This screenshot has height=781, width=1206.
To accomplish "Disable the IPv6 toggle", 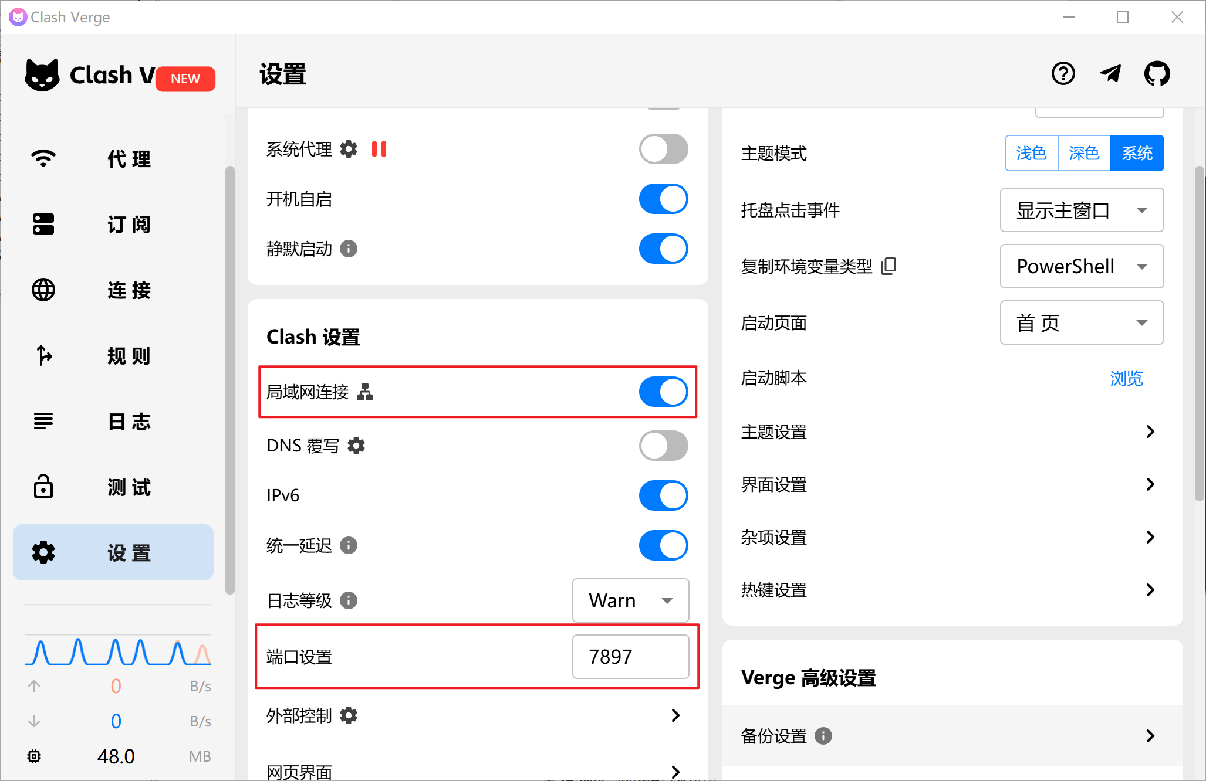I will pos(663,496).
